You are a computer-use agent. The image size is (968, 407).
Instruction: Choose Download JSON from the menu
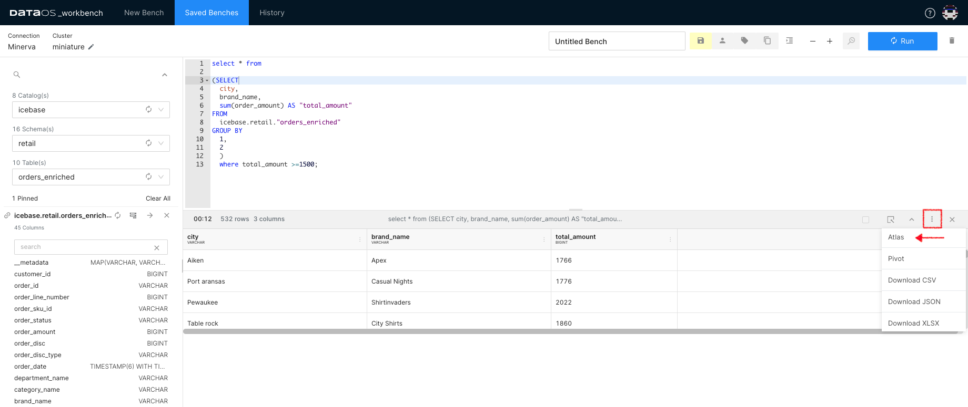pyautogui.click(x=923, y=302)
